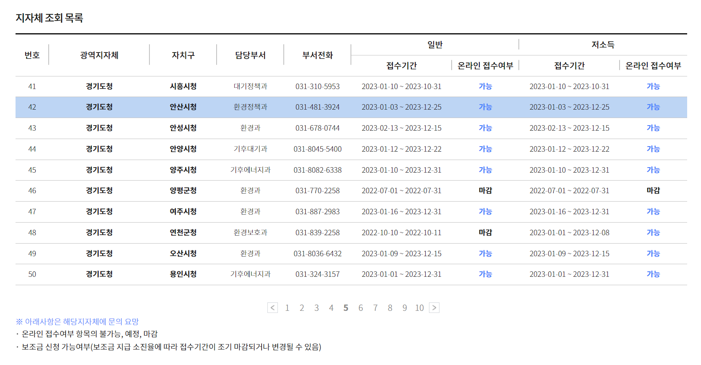Image resolution: width=701 pixels, height=365 pixels.
Task: Open page 8 of results
Action: [390, 308]
